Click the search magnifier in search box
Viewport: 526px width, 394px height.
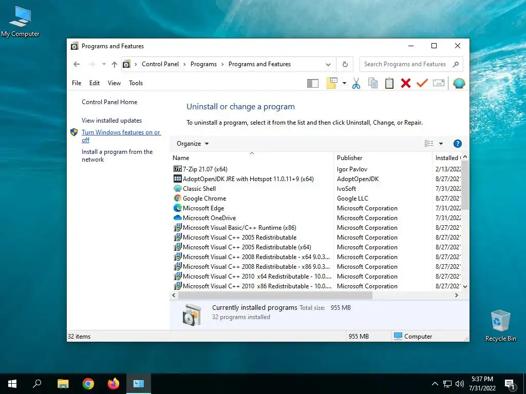pos(456,64)
